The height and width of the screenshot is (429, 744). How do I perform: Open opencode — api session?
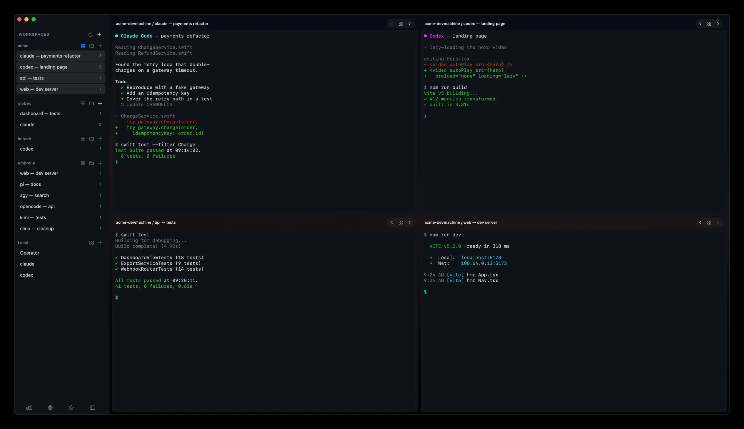click(x=61, y=206)
